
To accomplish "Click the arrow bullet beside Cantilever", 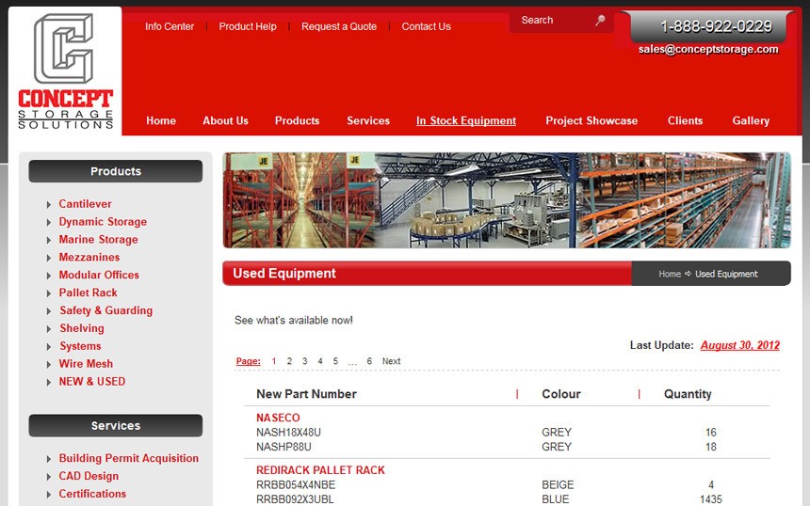I will (x=49, y=205).
